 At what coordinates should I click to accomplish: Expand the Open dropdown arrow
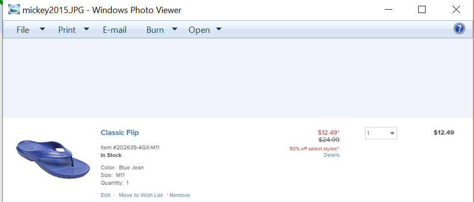(x=219, y=29)
